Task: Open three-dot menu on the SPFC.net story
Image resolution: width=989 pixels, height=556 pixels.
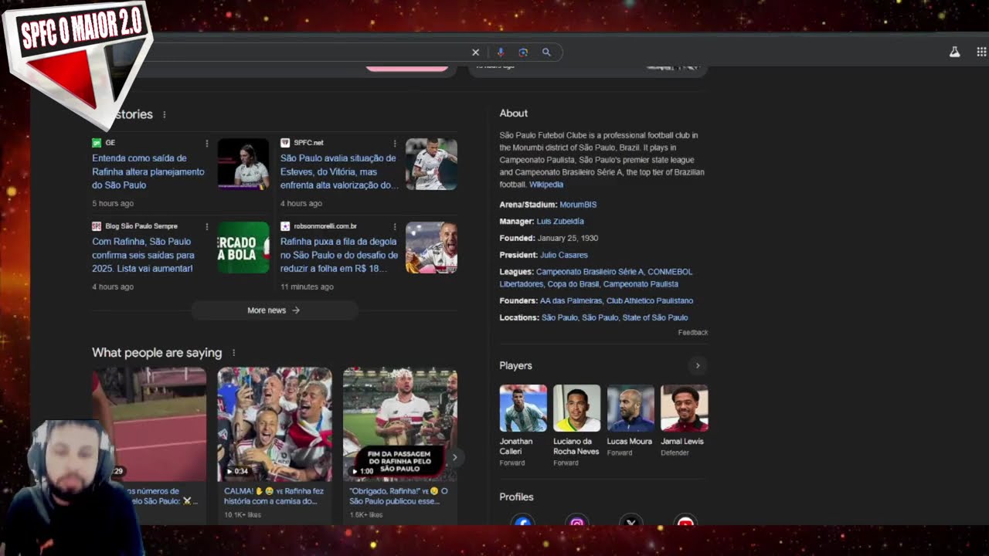Action: click(395, 143)
